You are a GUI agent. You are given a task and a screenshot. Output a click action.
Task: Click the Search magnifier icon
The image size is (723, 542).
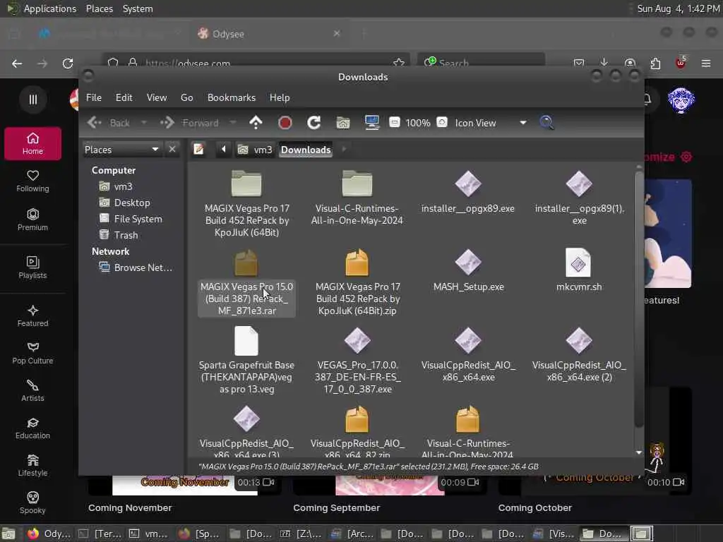[x=547, y=123]
